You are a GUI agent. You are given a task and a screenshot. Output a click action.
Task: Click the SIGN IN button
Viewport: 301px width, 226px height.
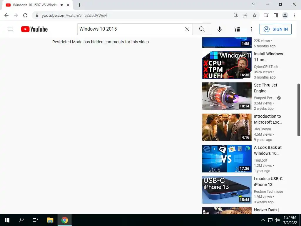coord(275,29)
